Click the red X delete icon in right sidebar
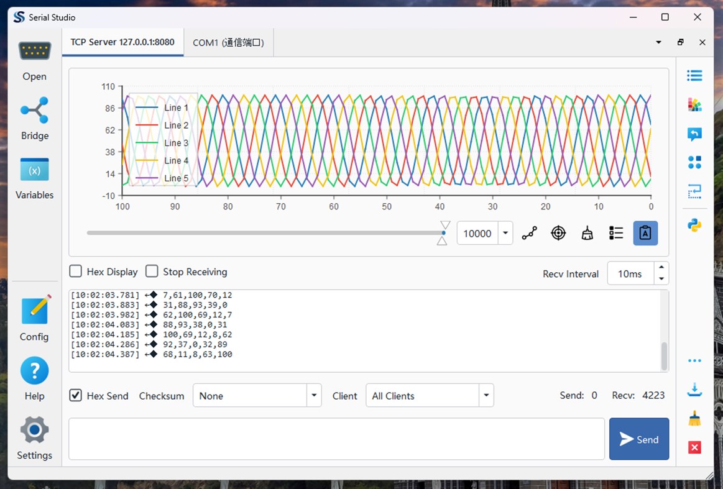723x489 pixels. pyautogui.click(x=694, y=447)
